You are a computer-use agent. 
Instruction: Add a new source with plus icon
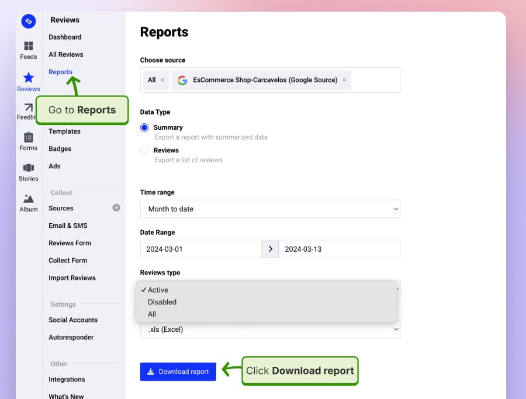coord(116,208)
